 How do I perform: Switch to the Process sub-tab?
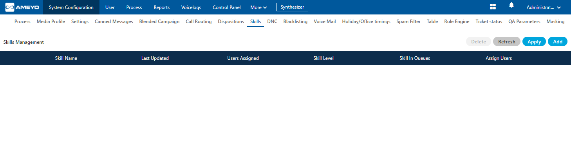point(22,21)
